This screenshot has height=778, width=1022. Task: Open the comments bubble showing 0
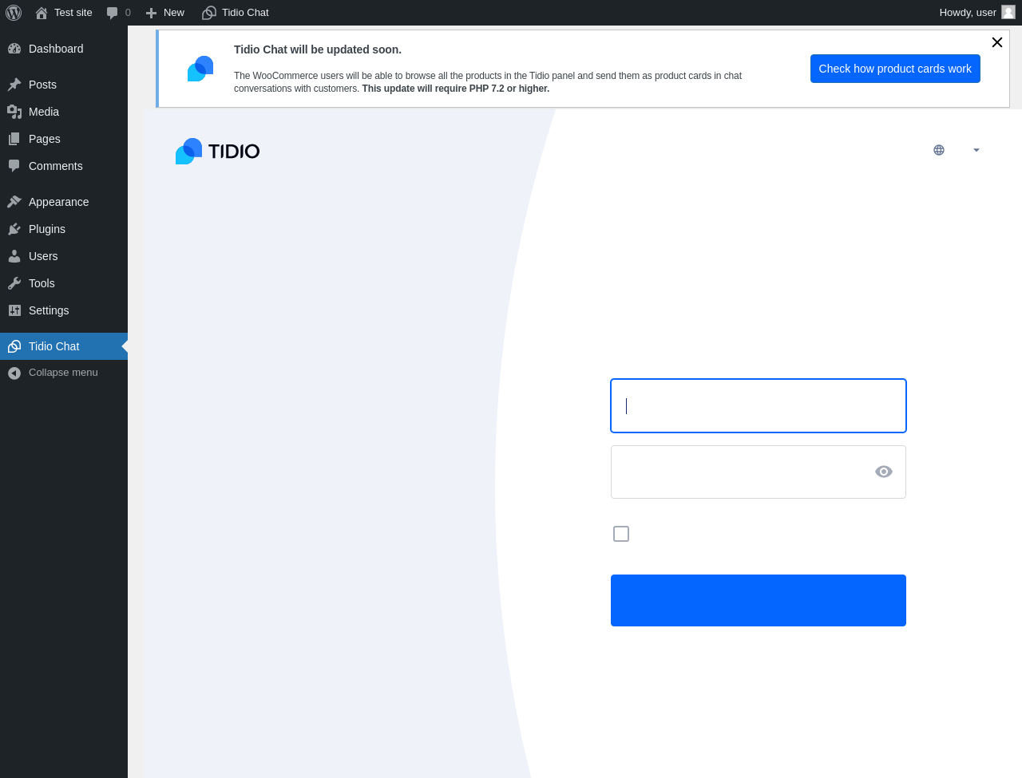(x=118, y=13)
